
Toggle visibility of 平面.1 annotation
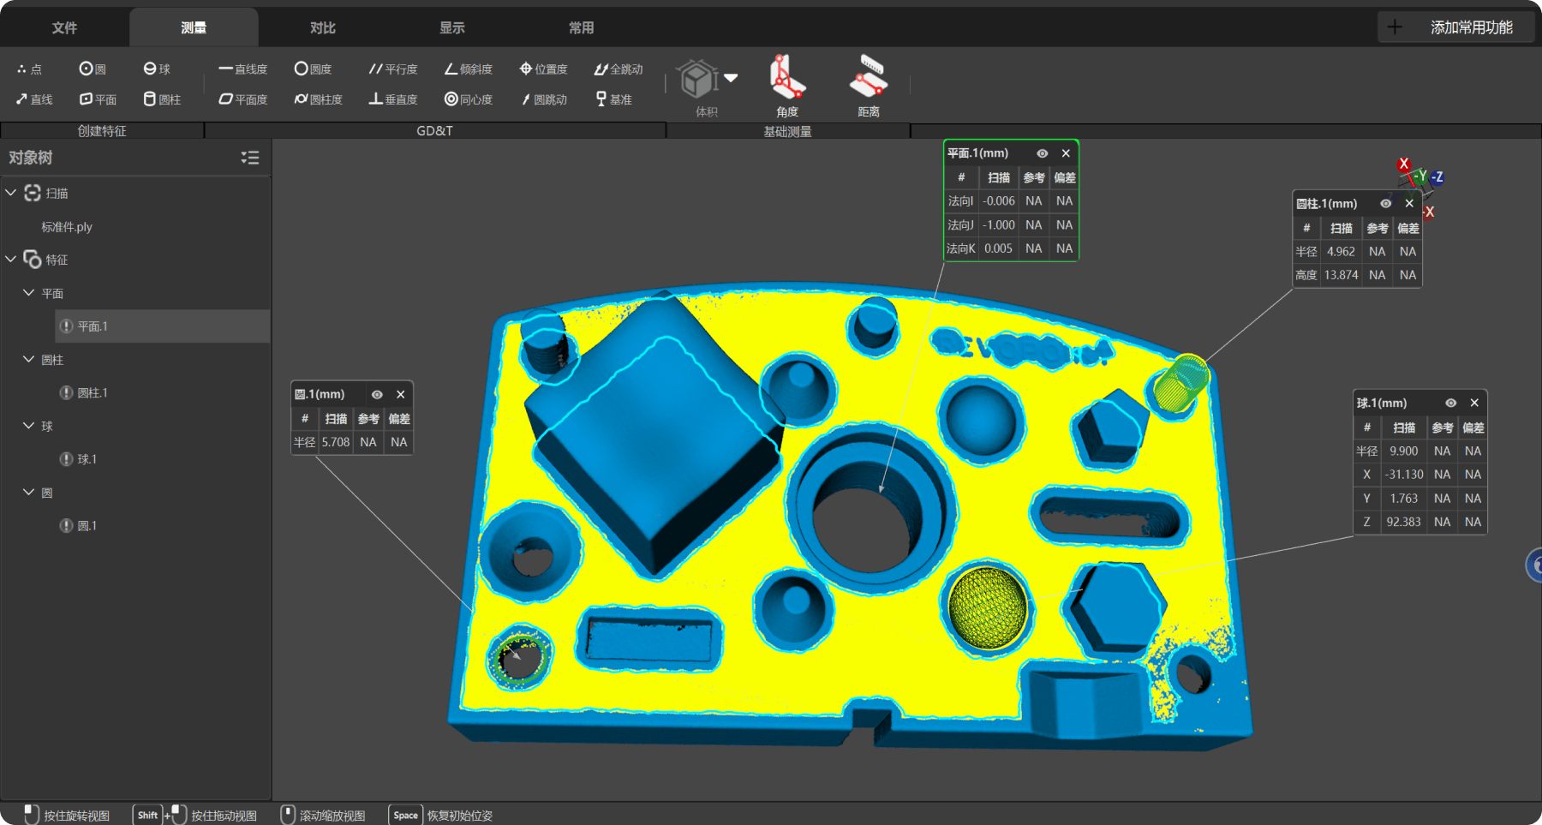(1042, 153)
